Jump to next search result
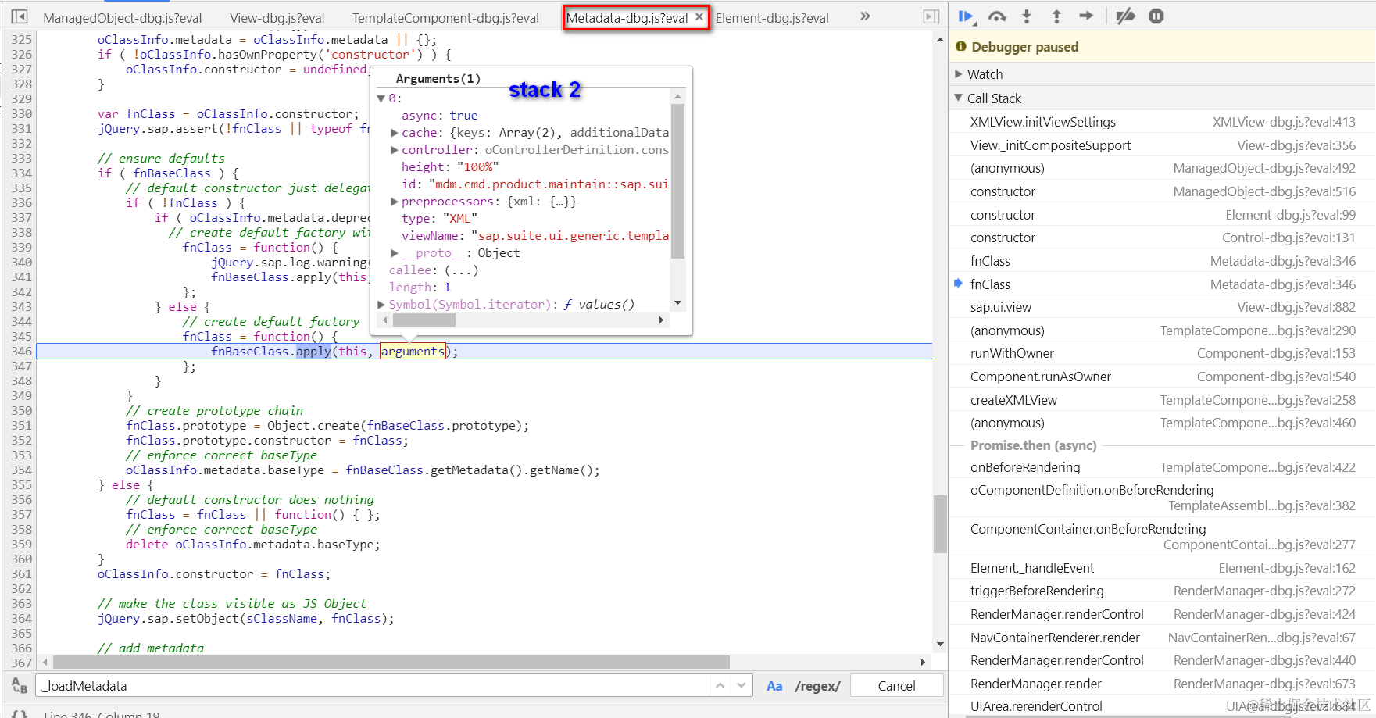The width and height of the screenshot is (1376, 718). point(741,685)
